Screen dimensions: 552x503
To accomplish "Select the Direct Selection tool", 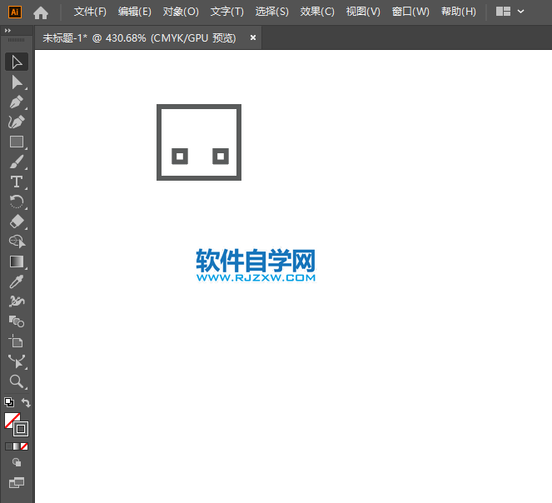I will coord(17,82).
